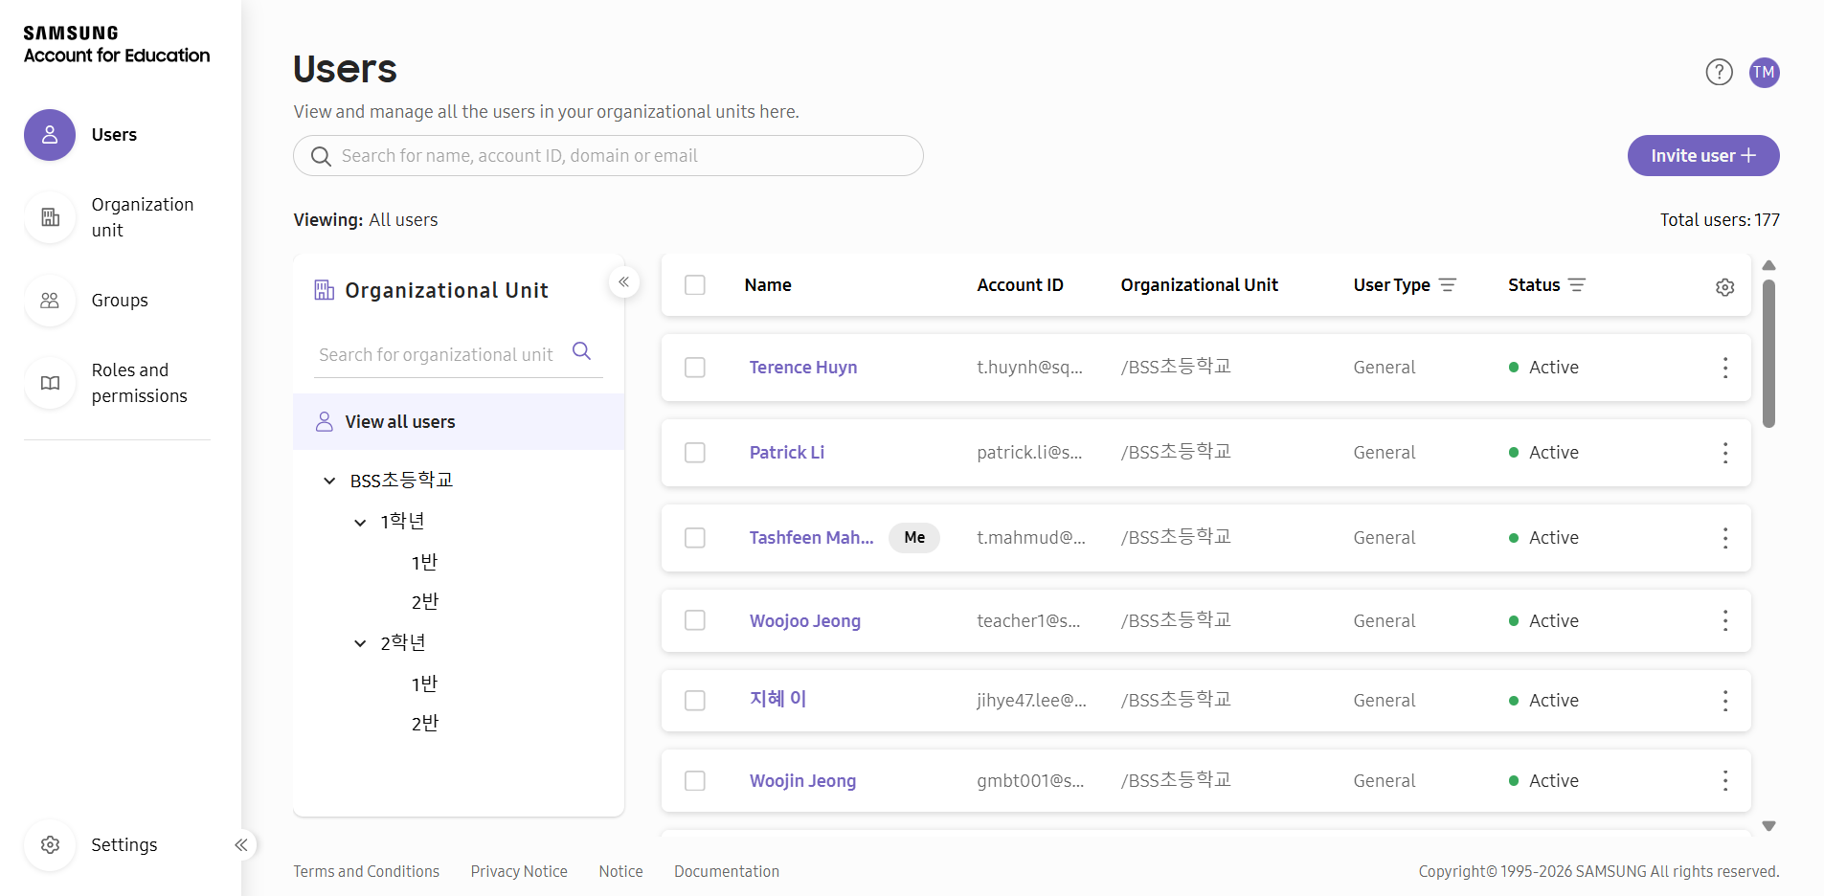This screenshot has height=896, width=1824.
Task: Open Terms and Conditions link
Action: tap(366, 872)
